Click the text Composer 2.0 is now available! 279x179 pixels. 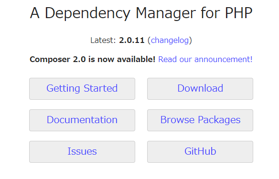(93, 59)
